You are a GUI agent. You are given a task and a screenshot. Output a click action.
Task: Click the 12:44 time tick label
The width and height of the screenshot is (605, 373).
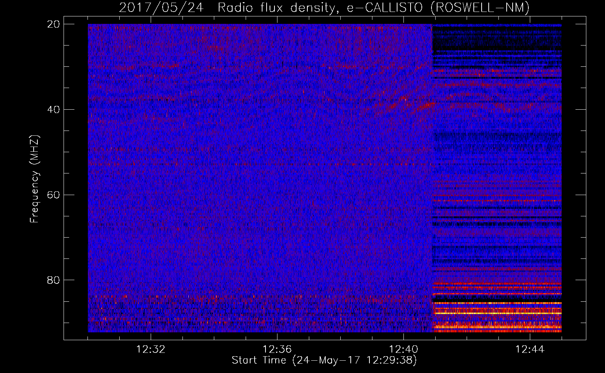coord(530,350)
